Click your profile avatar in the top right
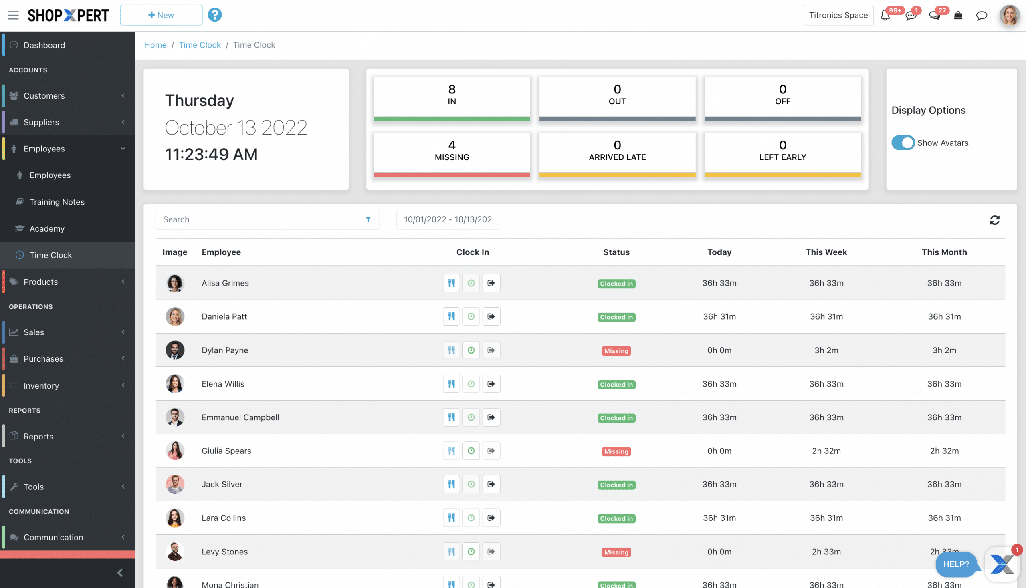 1009,15
